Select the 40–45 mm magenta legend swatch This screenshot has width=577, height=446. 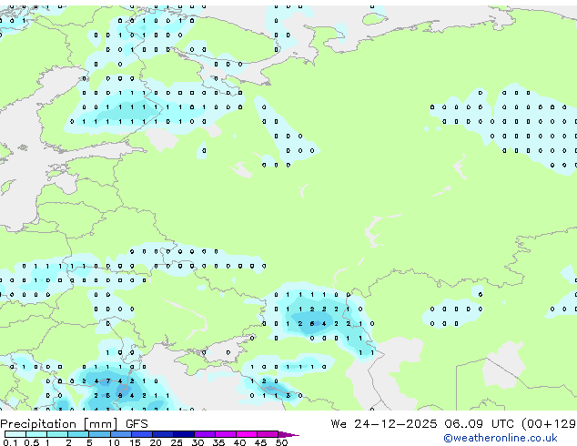coord(247,434)
